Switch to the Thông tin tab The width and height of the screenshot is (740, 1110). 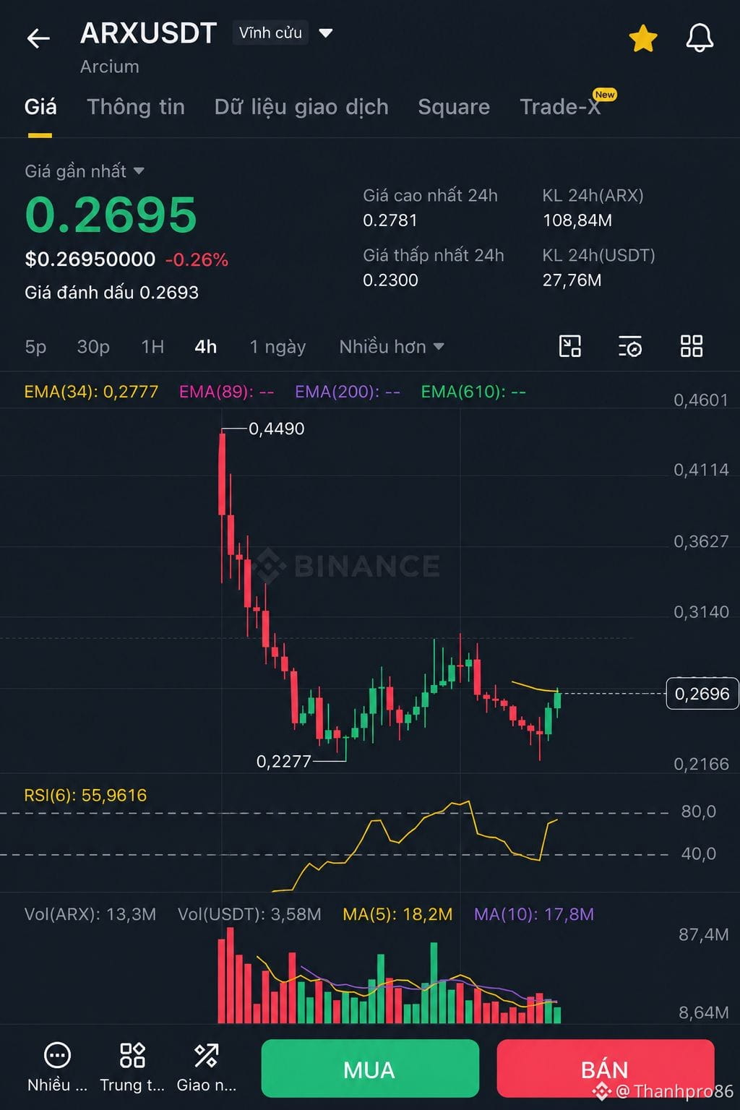(x=136, y=107)
